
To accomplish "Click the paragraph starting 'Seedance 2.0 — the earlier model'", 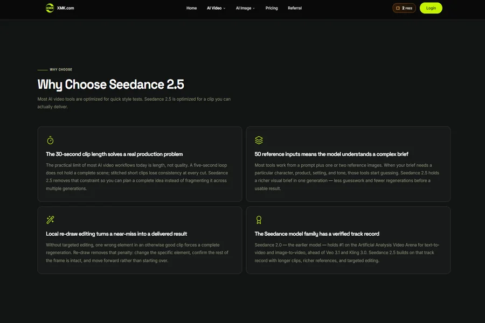I will (347, 252).
